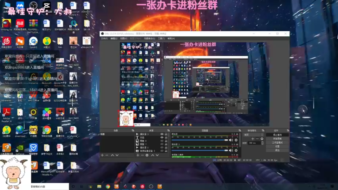Remove the selected source in OBS
Image resolution: width=338 pixels, height=190 pixels.
point(142,155)
